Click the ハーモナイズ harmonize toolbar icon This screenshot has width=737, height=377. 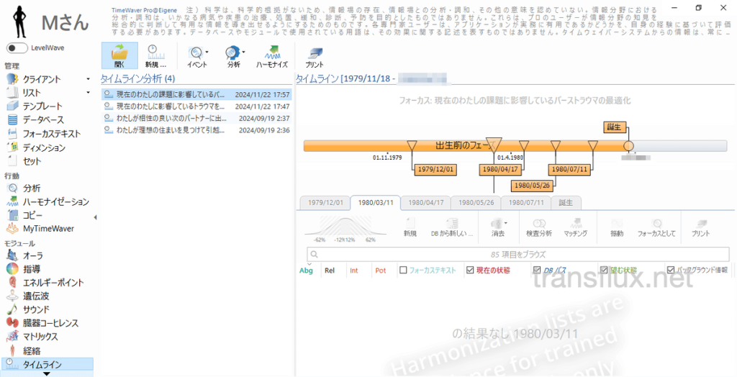[x=271, y=56]
